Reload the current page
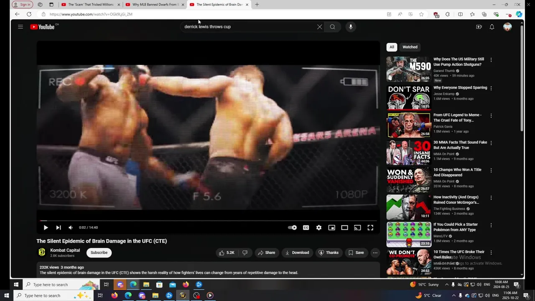This screenshot has width=535, height=301. (29, 14)
